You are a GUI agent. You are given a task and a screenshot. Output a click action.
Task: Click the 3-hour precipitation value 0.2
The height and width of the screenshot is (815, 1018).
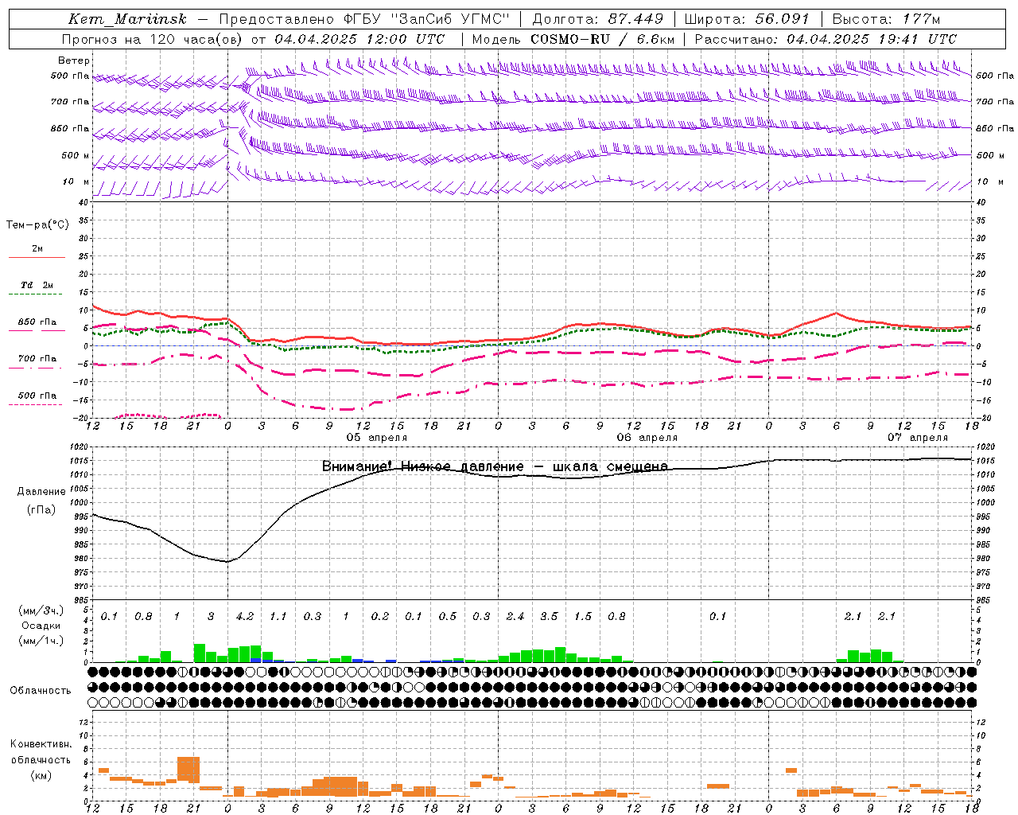click(380, 616)
